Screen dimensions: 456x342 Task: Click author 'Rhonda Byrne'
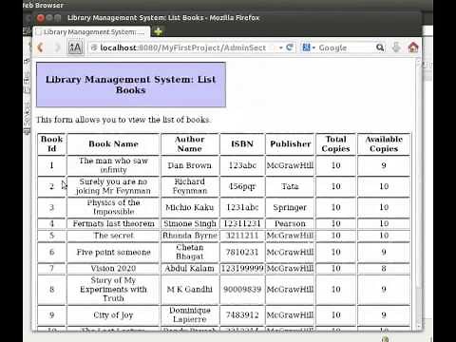(190, 236)
